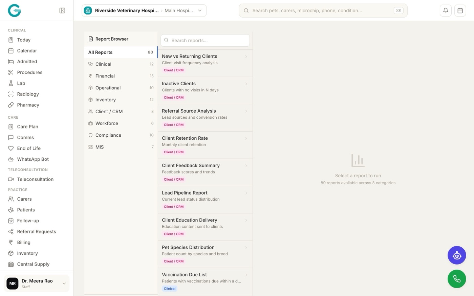Click global search pets and carers box

[x=323, y=10]
